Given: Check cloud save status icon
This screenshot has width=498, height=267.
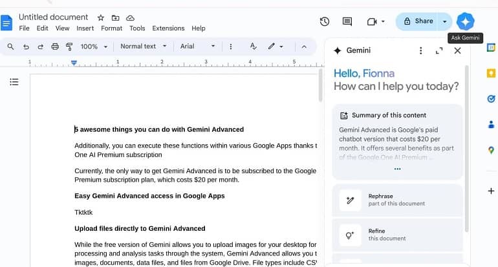Looking at the screenshot, I should coord(130,18).
